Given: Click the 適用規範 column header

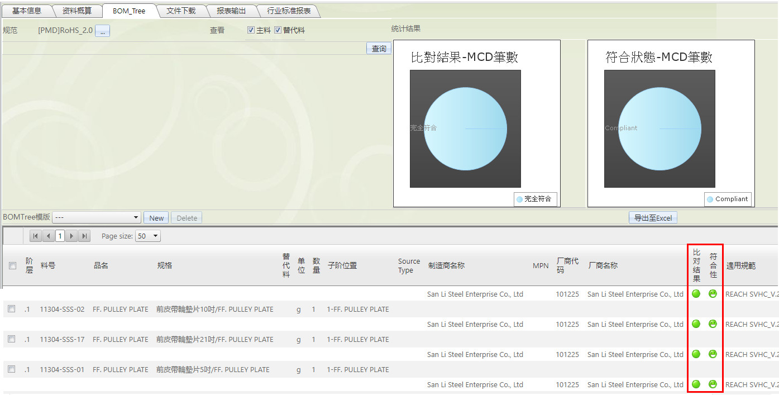Looking at the screenshot, I should tap(741, 266).
